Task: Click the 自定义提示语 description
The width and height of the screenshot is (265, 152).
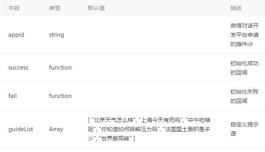Action: tap(245, 129)
